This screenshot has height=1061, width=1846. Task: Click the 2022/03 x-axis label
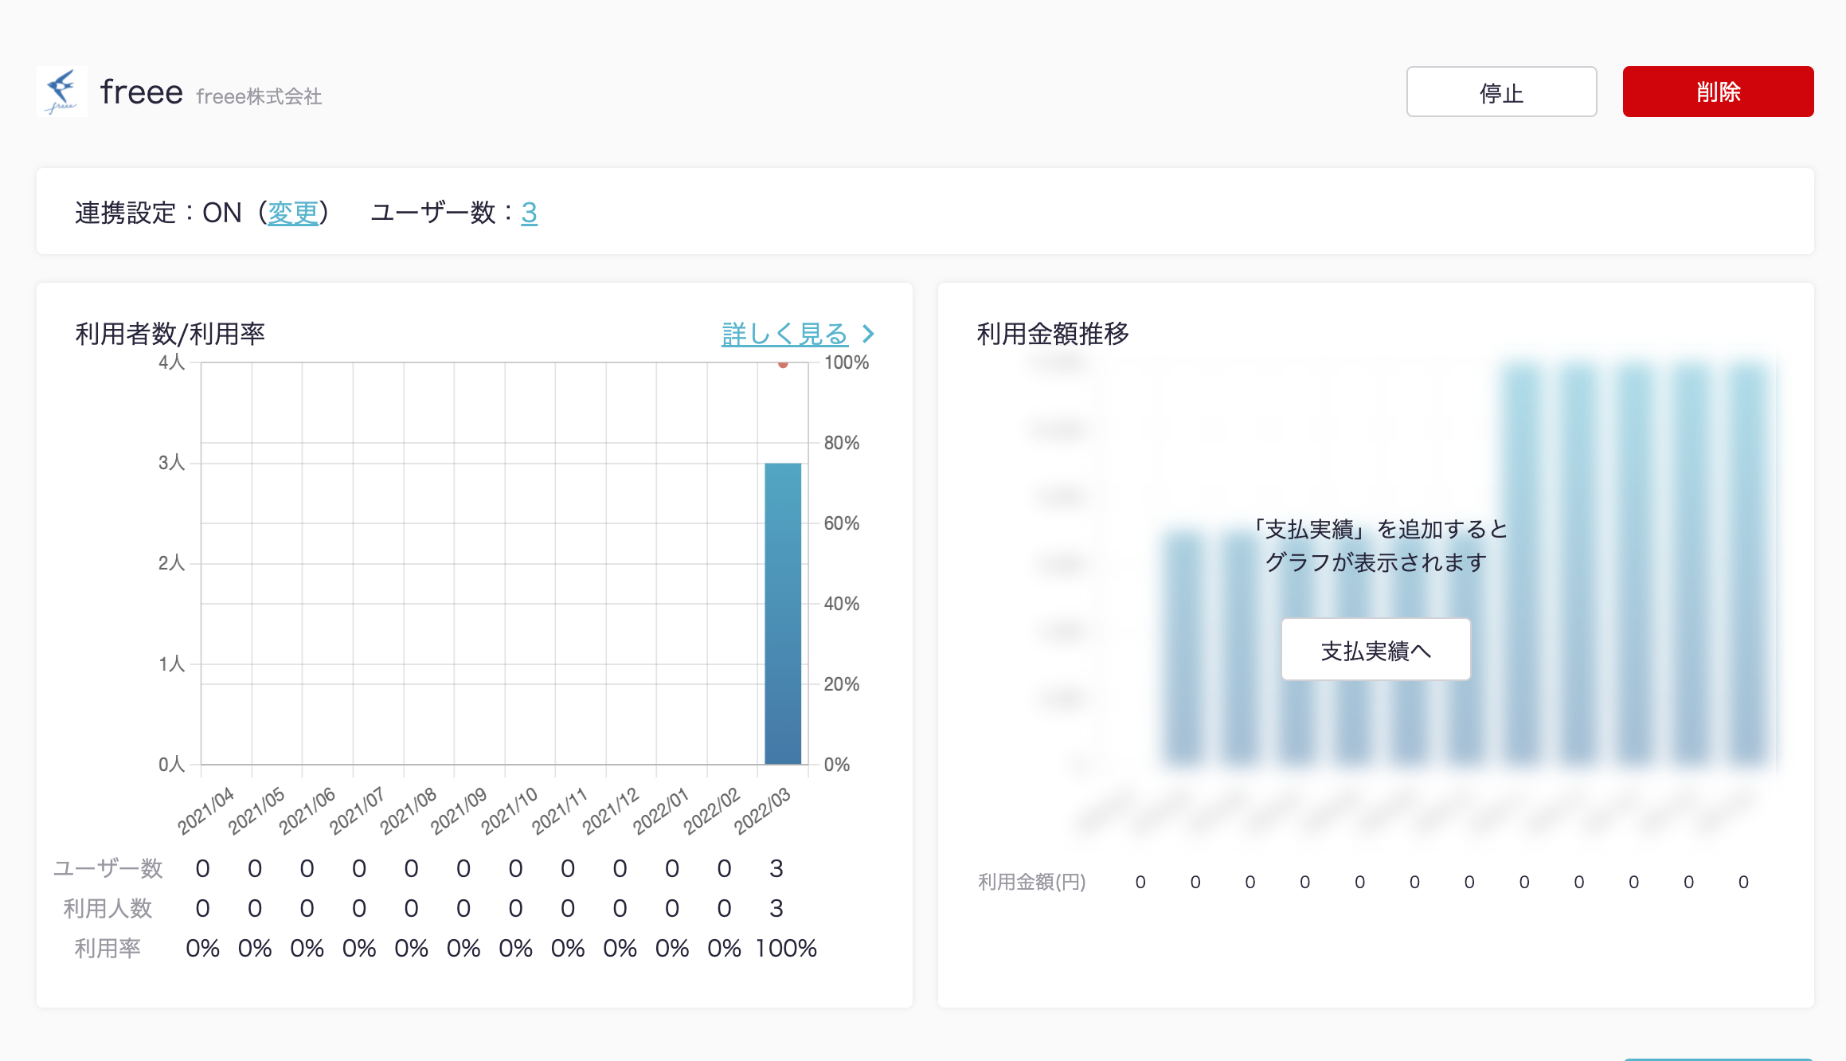tap(762, 811)
